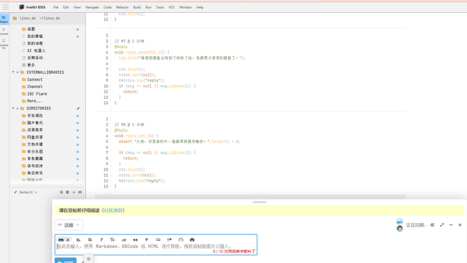
Task: Click the small floating icon below the composer box
Action: pos(89,259)
